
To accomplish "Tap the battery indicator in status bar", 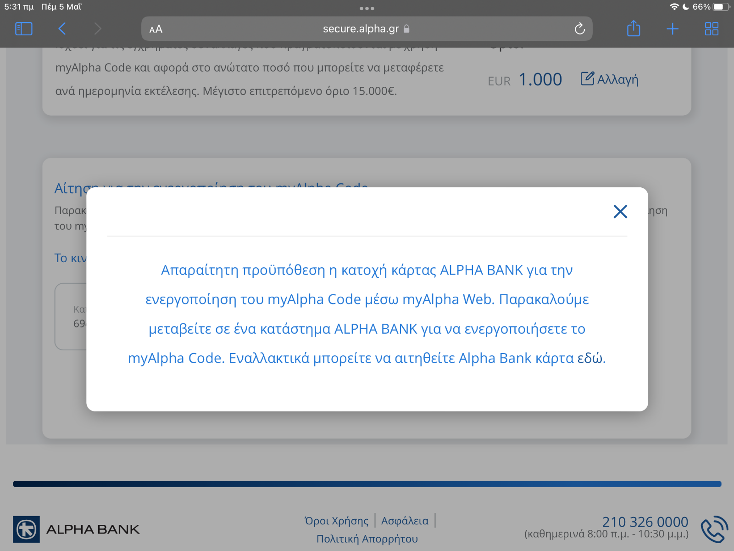I will pyautogui.click(x=722, y=7).
